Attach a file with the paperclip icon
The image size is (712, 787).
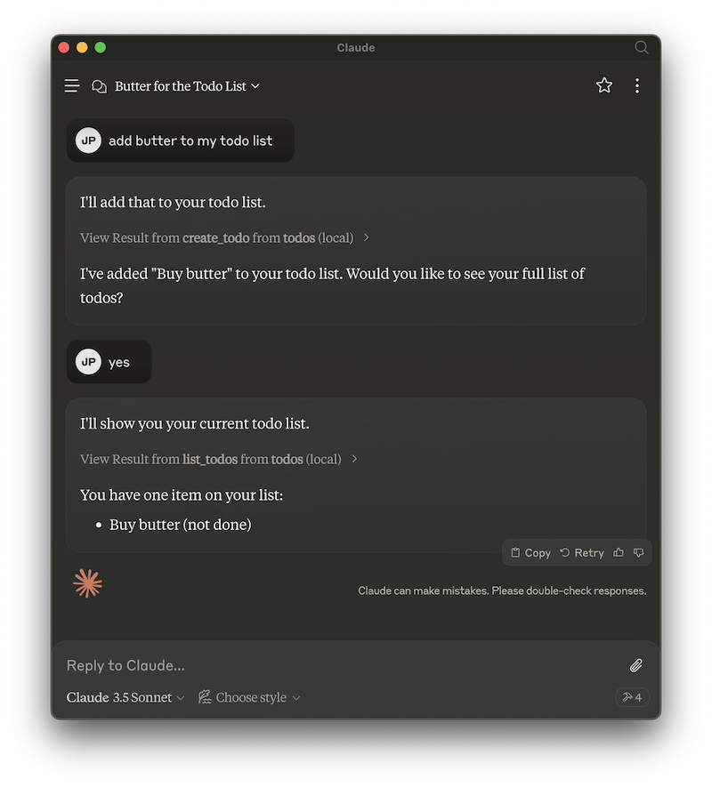(636, 665)
